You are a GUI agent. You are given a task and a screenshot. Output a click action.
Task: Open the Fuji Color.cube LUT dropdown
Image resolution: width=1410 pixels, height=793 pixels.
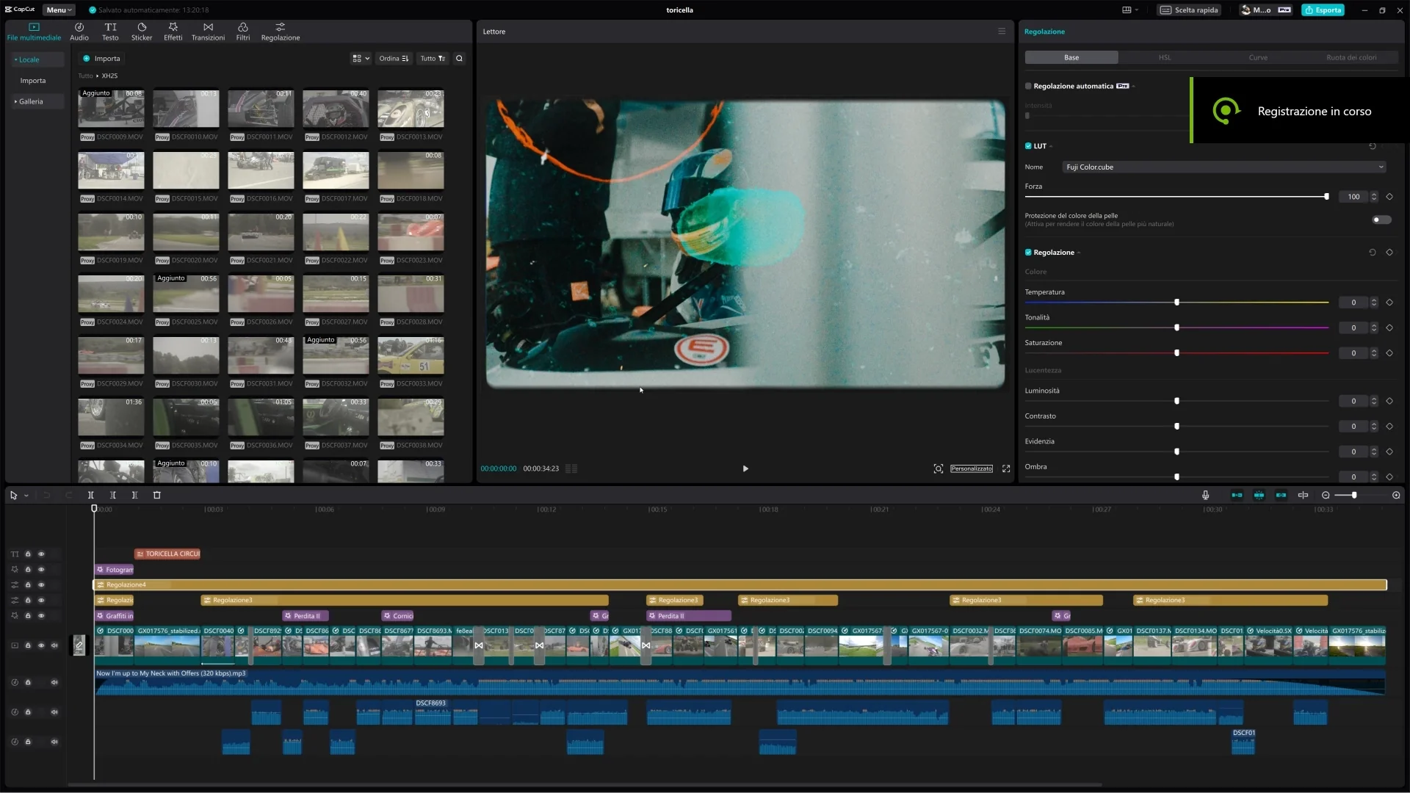click(x=1221, y=167)
